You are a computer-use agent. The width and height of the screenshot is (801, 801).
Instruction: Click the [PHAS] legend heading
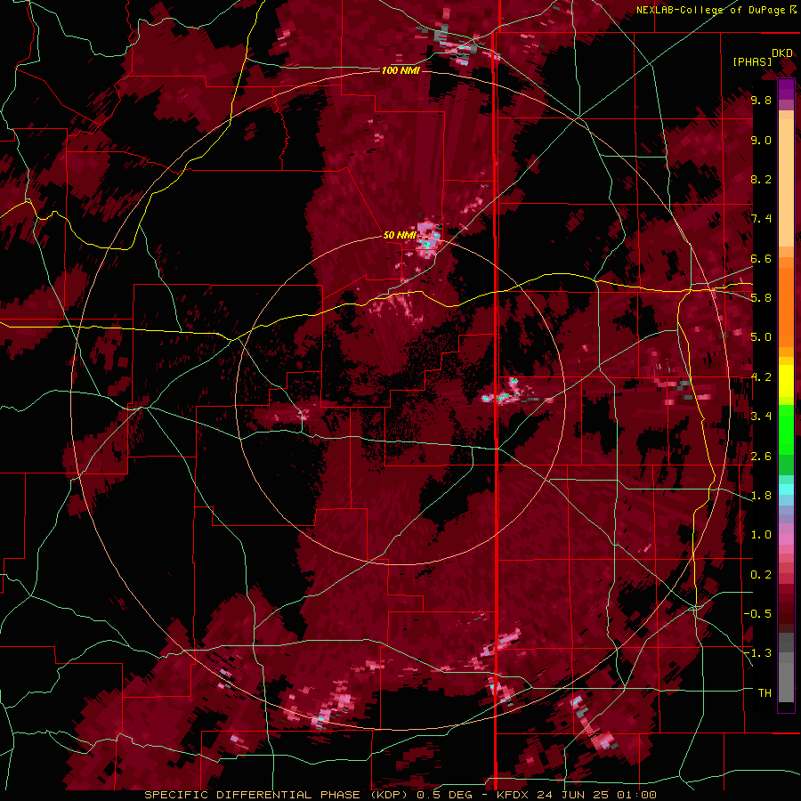752,62
